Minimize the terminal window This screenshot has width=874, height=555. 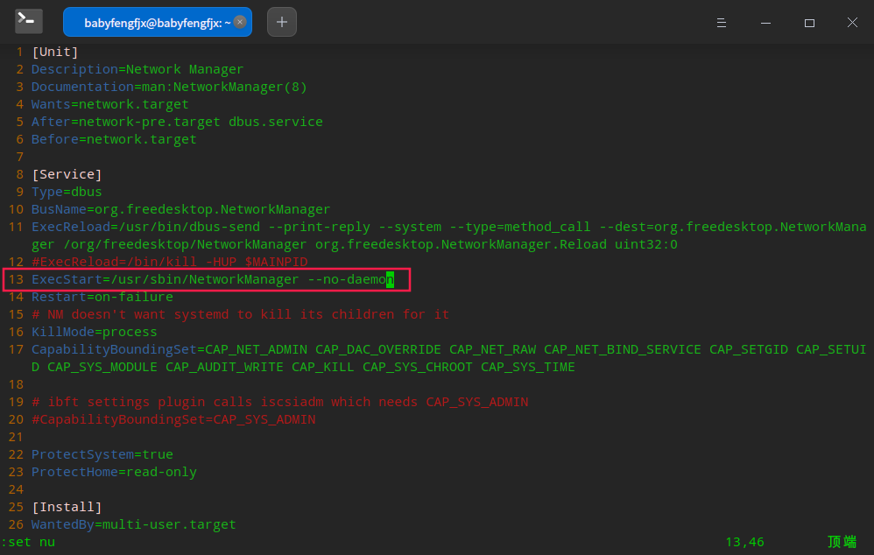766,22
